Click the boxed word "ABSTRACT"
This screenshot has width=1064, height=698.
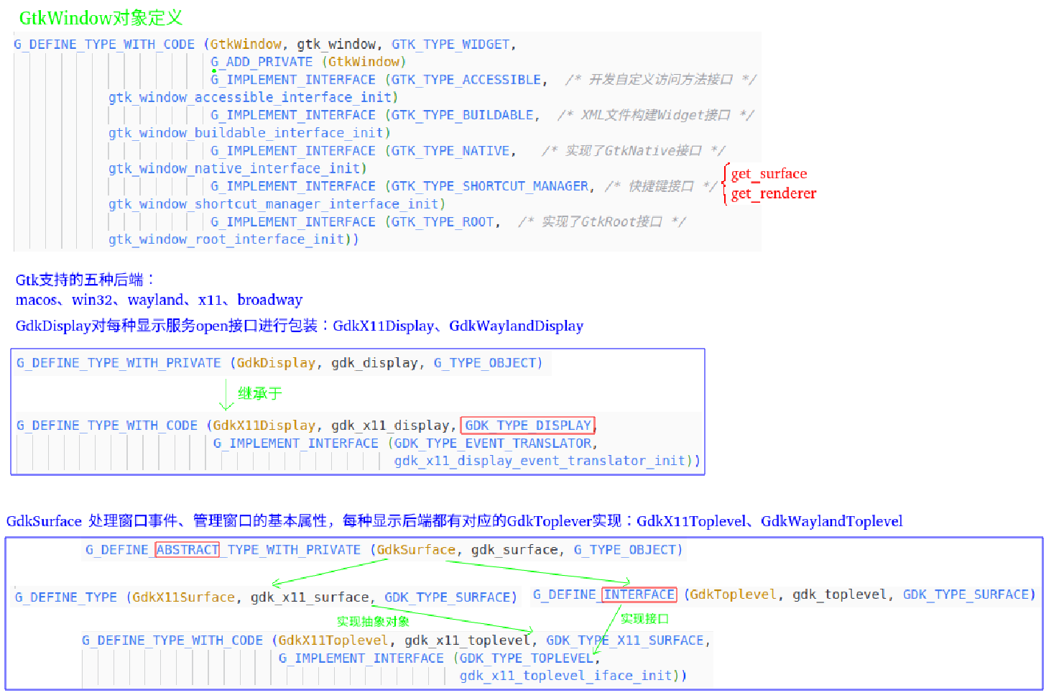(x=188, y=550)
